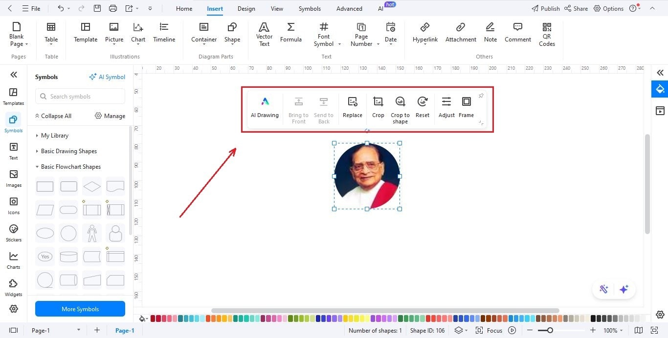Viewport: 668px width, 338px height.
Task: Crop the selected image
Action: [378, 107]
